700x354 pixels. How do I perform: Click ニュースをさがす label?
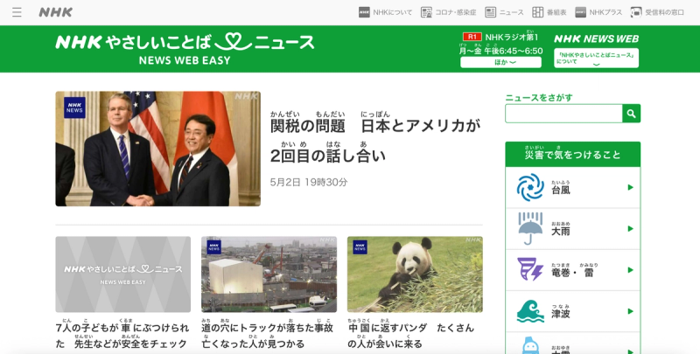(x=539, y=98)
